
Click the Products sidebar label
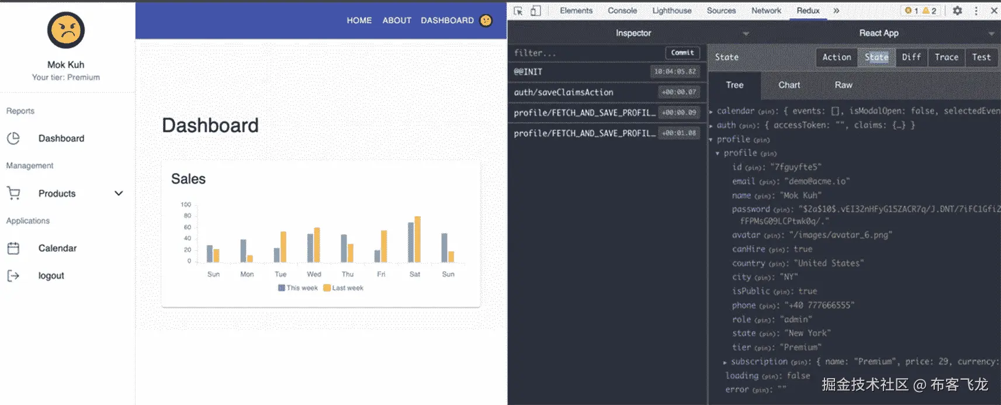57,193
